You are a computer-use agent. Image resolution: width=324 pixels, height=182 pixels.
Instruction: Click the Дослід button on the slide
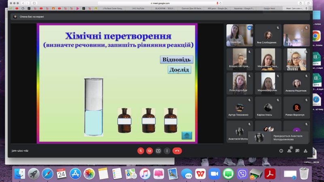point(179,70)
